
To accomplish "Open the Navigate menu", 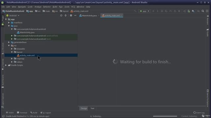I will [x=22, y=7].
